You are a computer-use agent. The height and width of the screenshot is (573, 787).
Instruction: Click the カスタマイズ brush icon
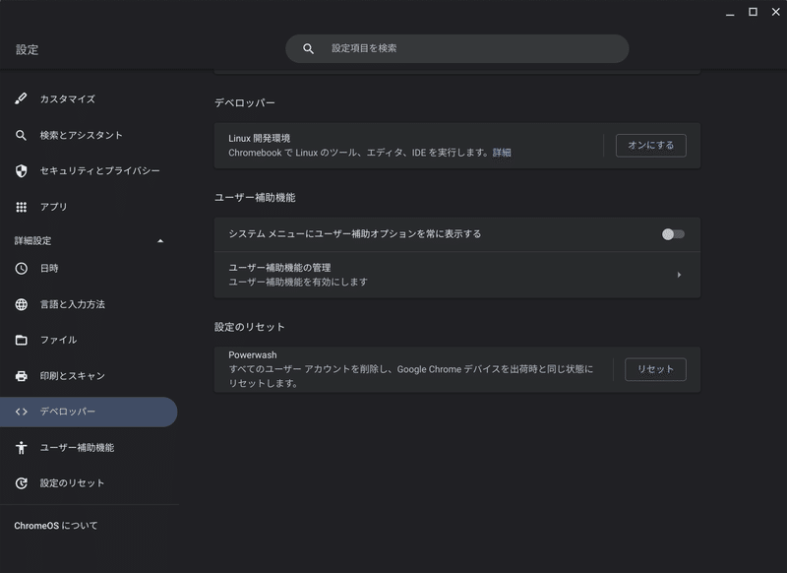[x=21, y=98]
